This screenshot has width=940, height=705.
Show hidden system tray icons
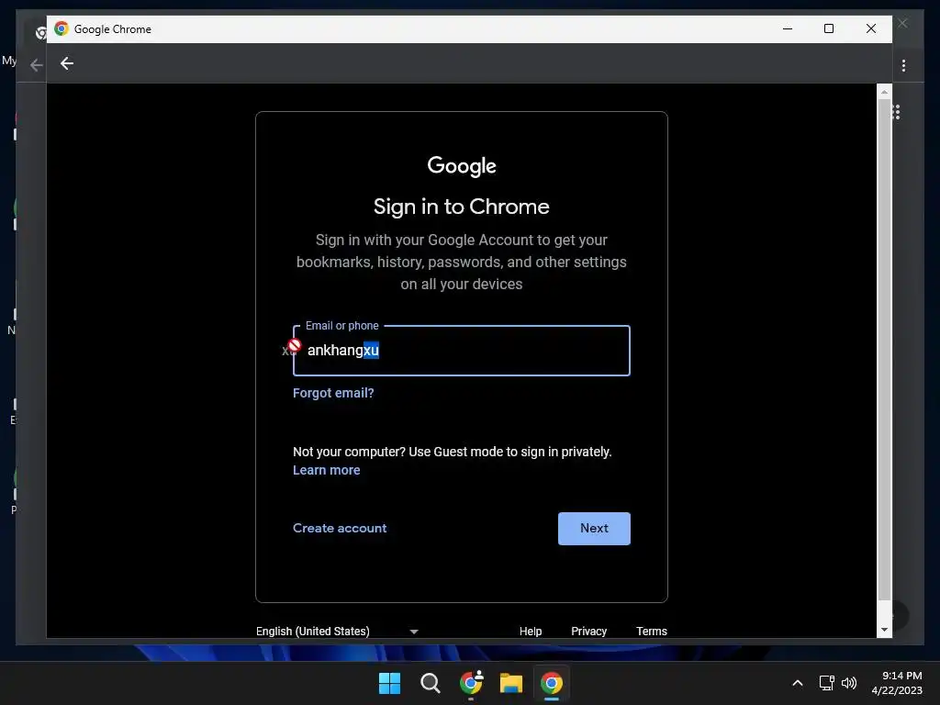coord(798,683)
